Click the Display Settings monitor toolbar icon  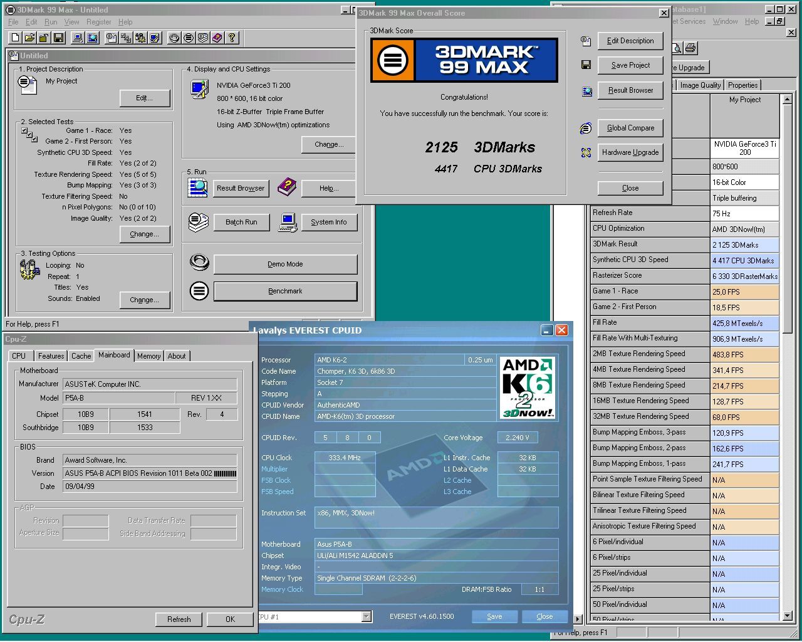pyautogui.click(x=155, y=38)
